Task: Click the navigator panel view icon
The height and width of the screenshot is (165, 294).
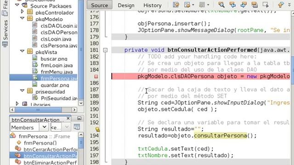Action: (77, 127)
